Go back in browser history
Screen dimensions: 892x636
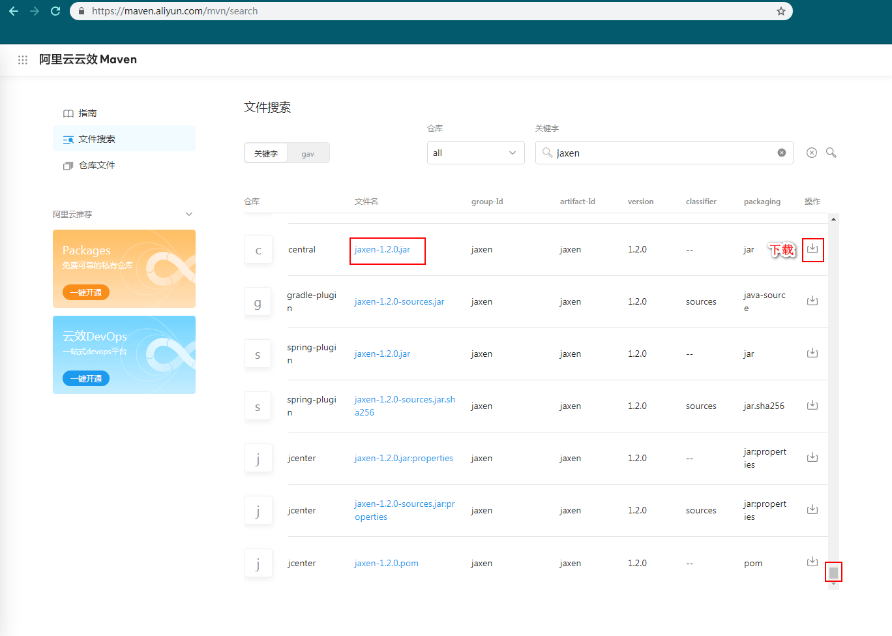[14, 11]
